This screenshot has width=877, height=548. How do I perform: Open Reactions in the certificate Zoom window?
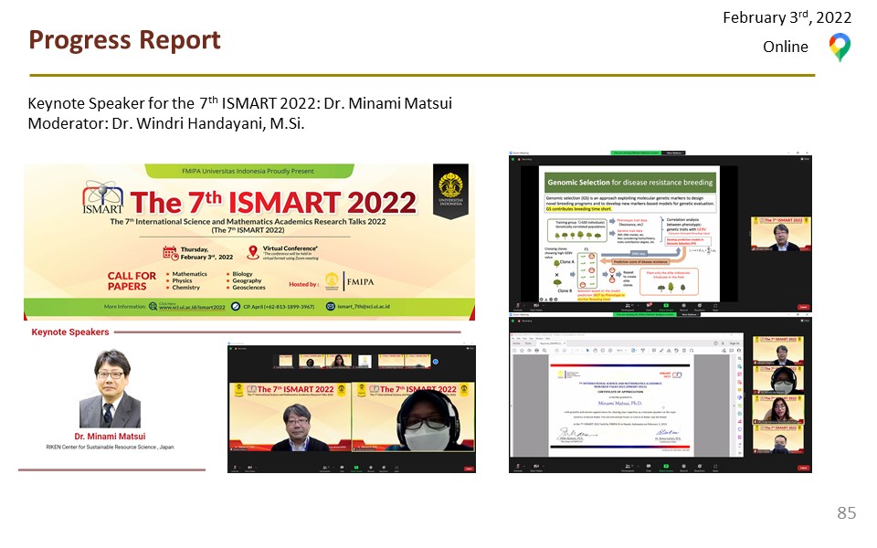[700, 468]
